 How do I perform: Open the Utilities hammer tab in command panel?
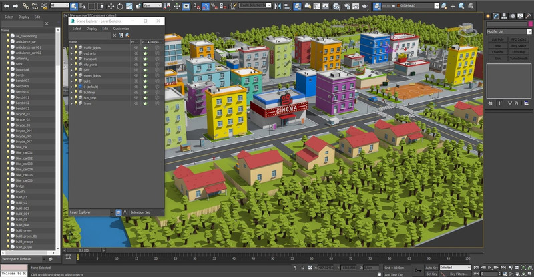pyautogui.click(x=528, y=16)
